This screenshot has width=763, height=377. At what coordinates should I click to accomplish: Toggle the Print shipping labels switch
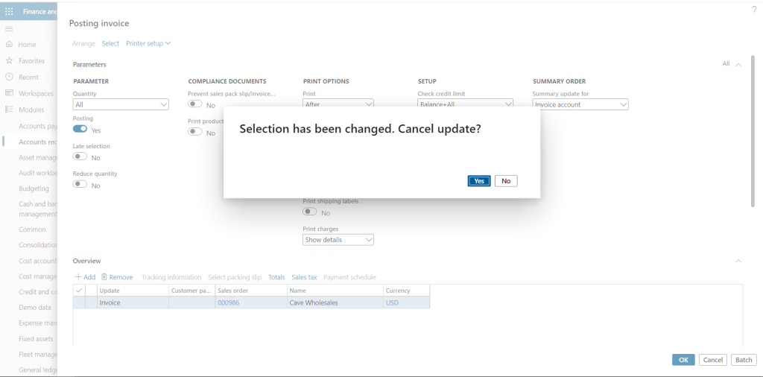pyautogui.click(x=310, y=212)
